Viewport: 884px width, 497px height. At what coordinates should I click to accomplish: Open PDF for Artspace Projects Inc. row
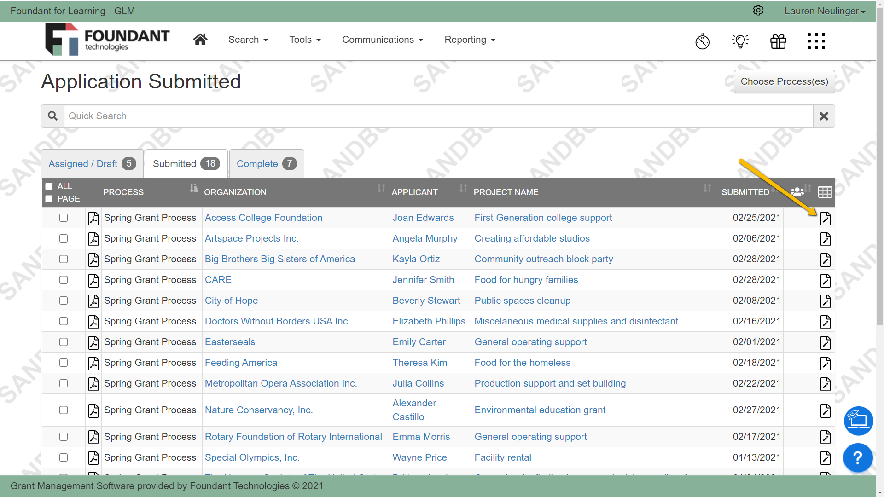93,239
